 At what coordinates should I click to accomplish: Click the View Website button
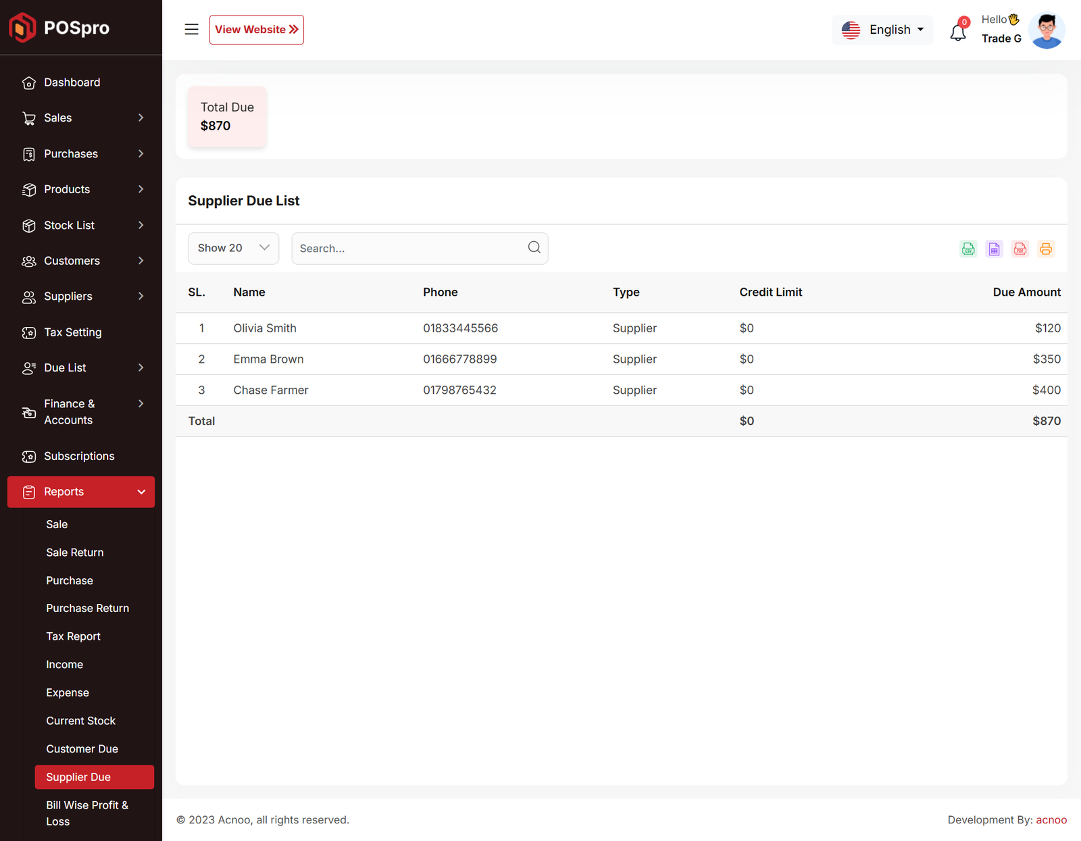[256, 30]
